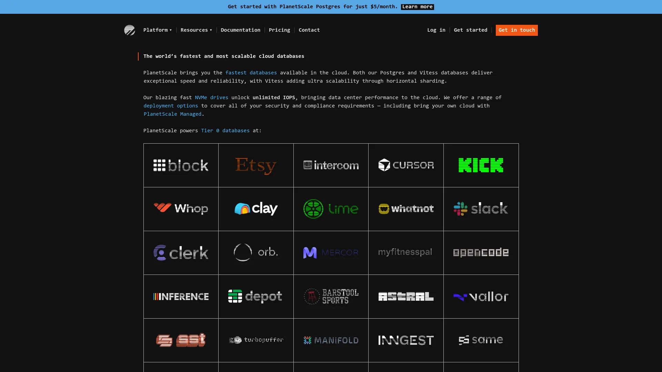Click the banner text about PlanetScale Postgres
This screenshot has width=662, height=372.
313,7
